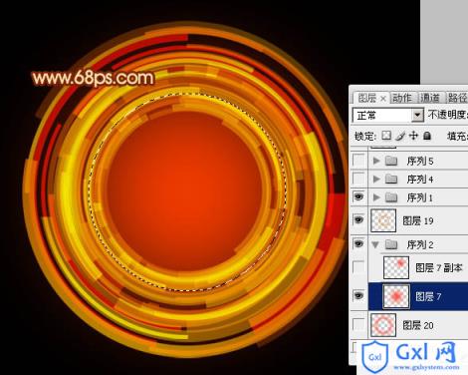This screenshot has height=375, width=468.
Task: Click the lock image pixels brush icon
Action: pos(400,136)
